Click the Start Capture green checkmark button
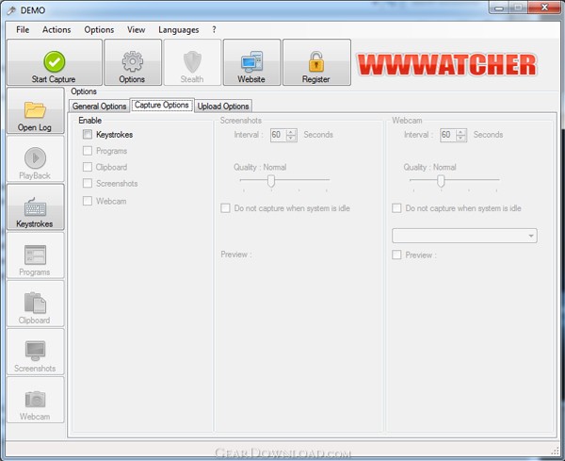This screenshot has height=461, width=565. tap(55, 62)
